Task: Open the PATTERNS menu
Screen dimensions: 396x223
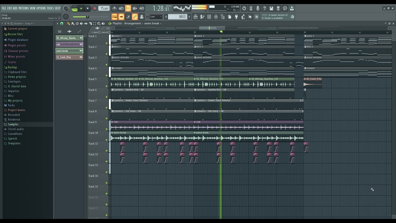Action: 24,8
